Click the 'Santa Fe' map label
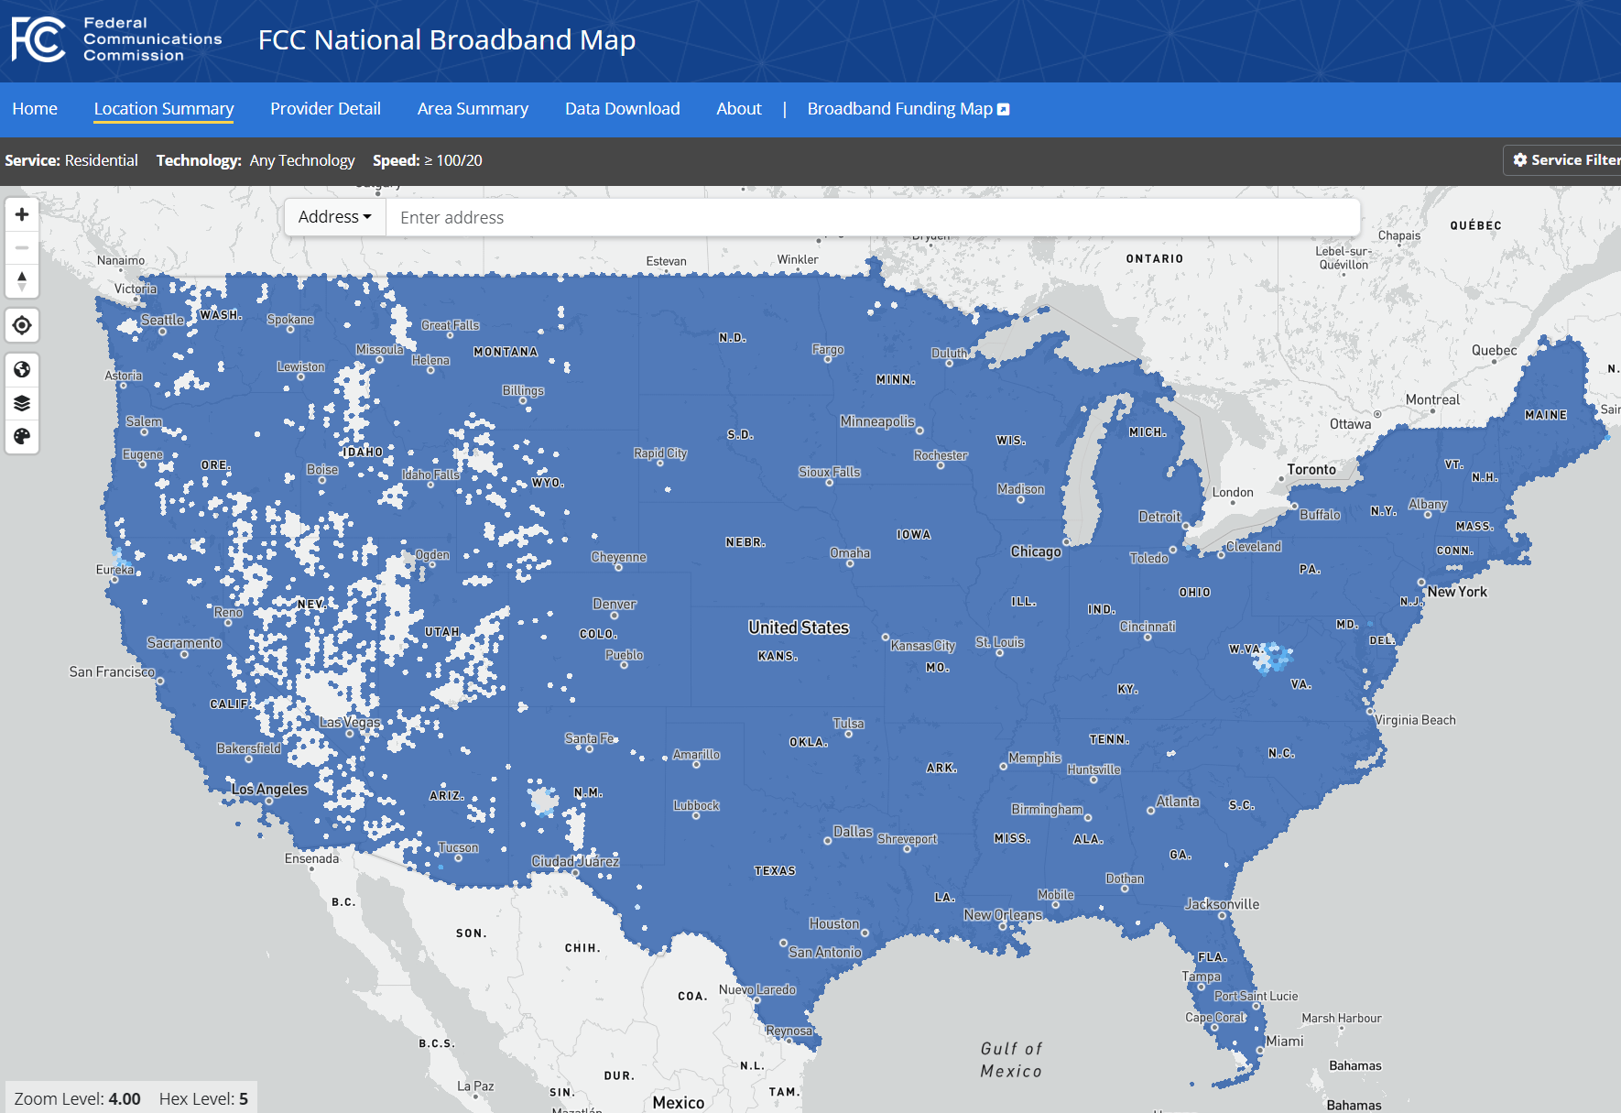The height and width of the screenshot is (1113, 1621). pos(591,738)
